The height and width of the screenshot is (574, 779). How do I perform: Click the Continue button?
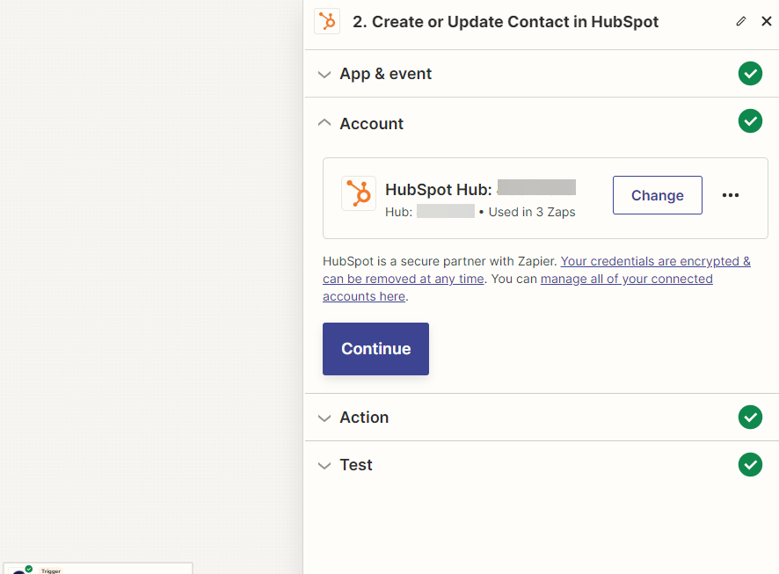click(375, 349)
